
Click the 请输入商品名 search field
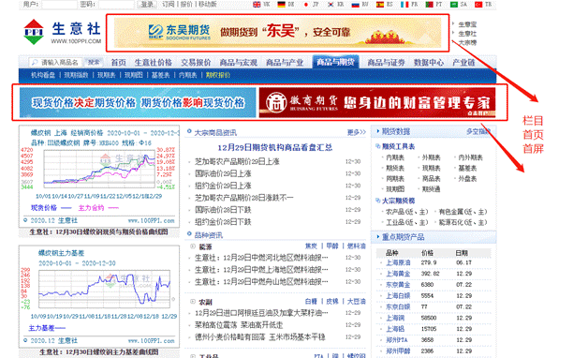point(56,63)
